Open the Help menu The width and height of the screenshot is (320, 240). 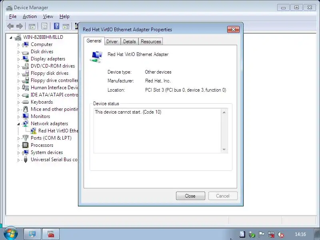(64, 16)
